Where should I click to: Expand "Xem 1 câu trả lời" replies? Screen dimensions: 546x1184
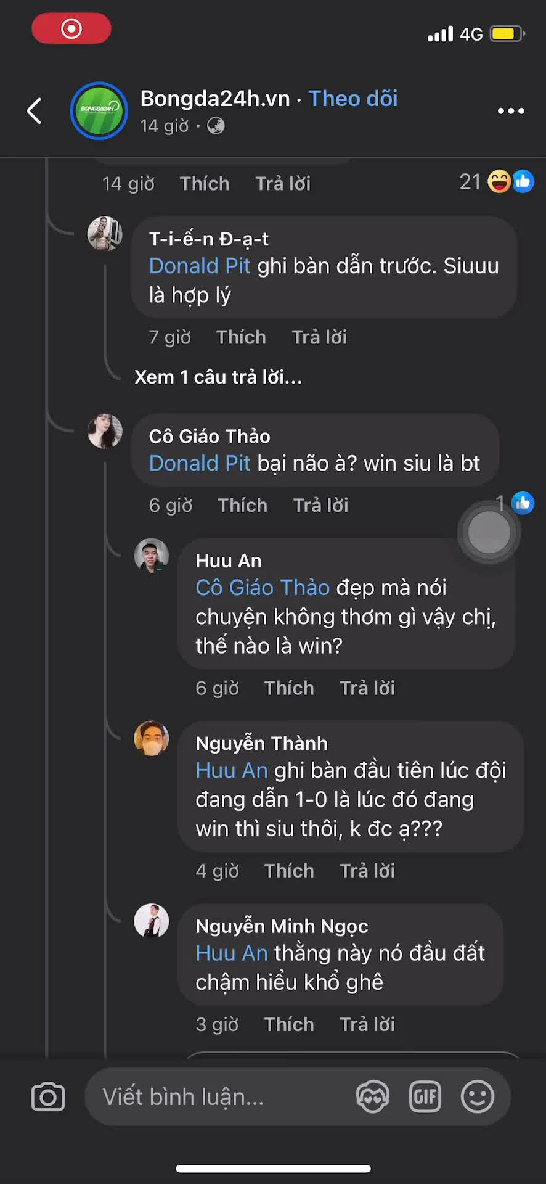pyautogui.click(x=218, y=377)
